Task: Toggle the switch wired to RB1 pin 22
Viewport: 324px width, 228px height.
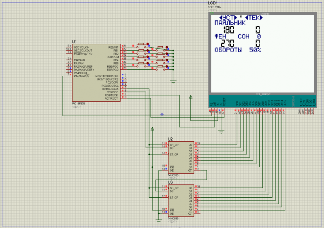Action: point(160,47)
